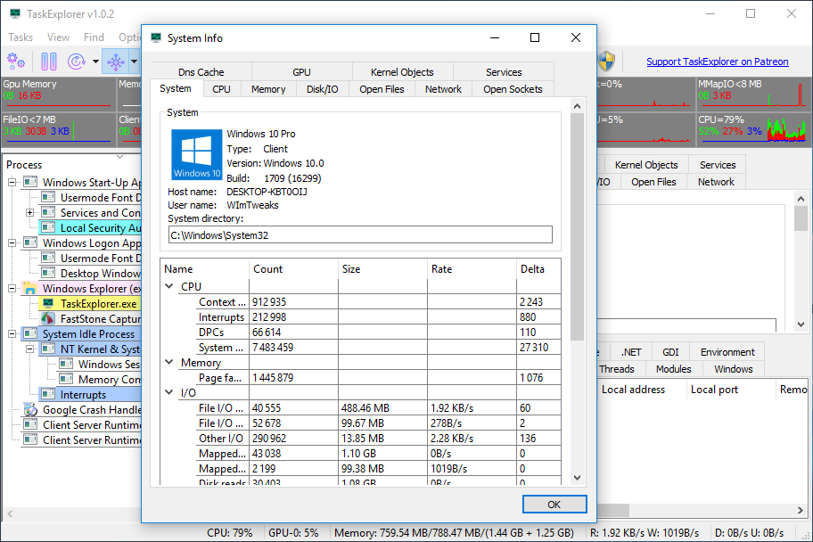Viewport: 813px width, 542px height.
Task: Select the Open Sockets tab
Action: 513,89
